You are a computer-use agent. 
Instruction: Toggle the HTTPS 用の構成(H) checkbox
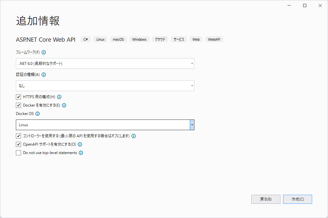(18, 97)
